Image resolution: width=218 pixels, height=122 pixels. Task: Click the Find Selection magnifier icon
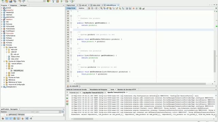(x=102, y=8)
